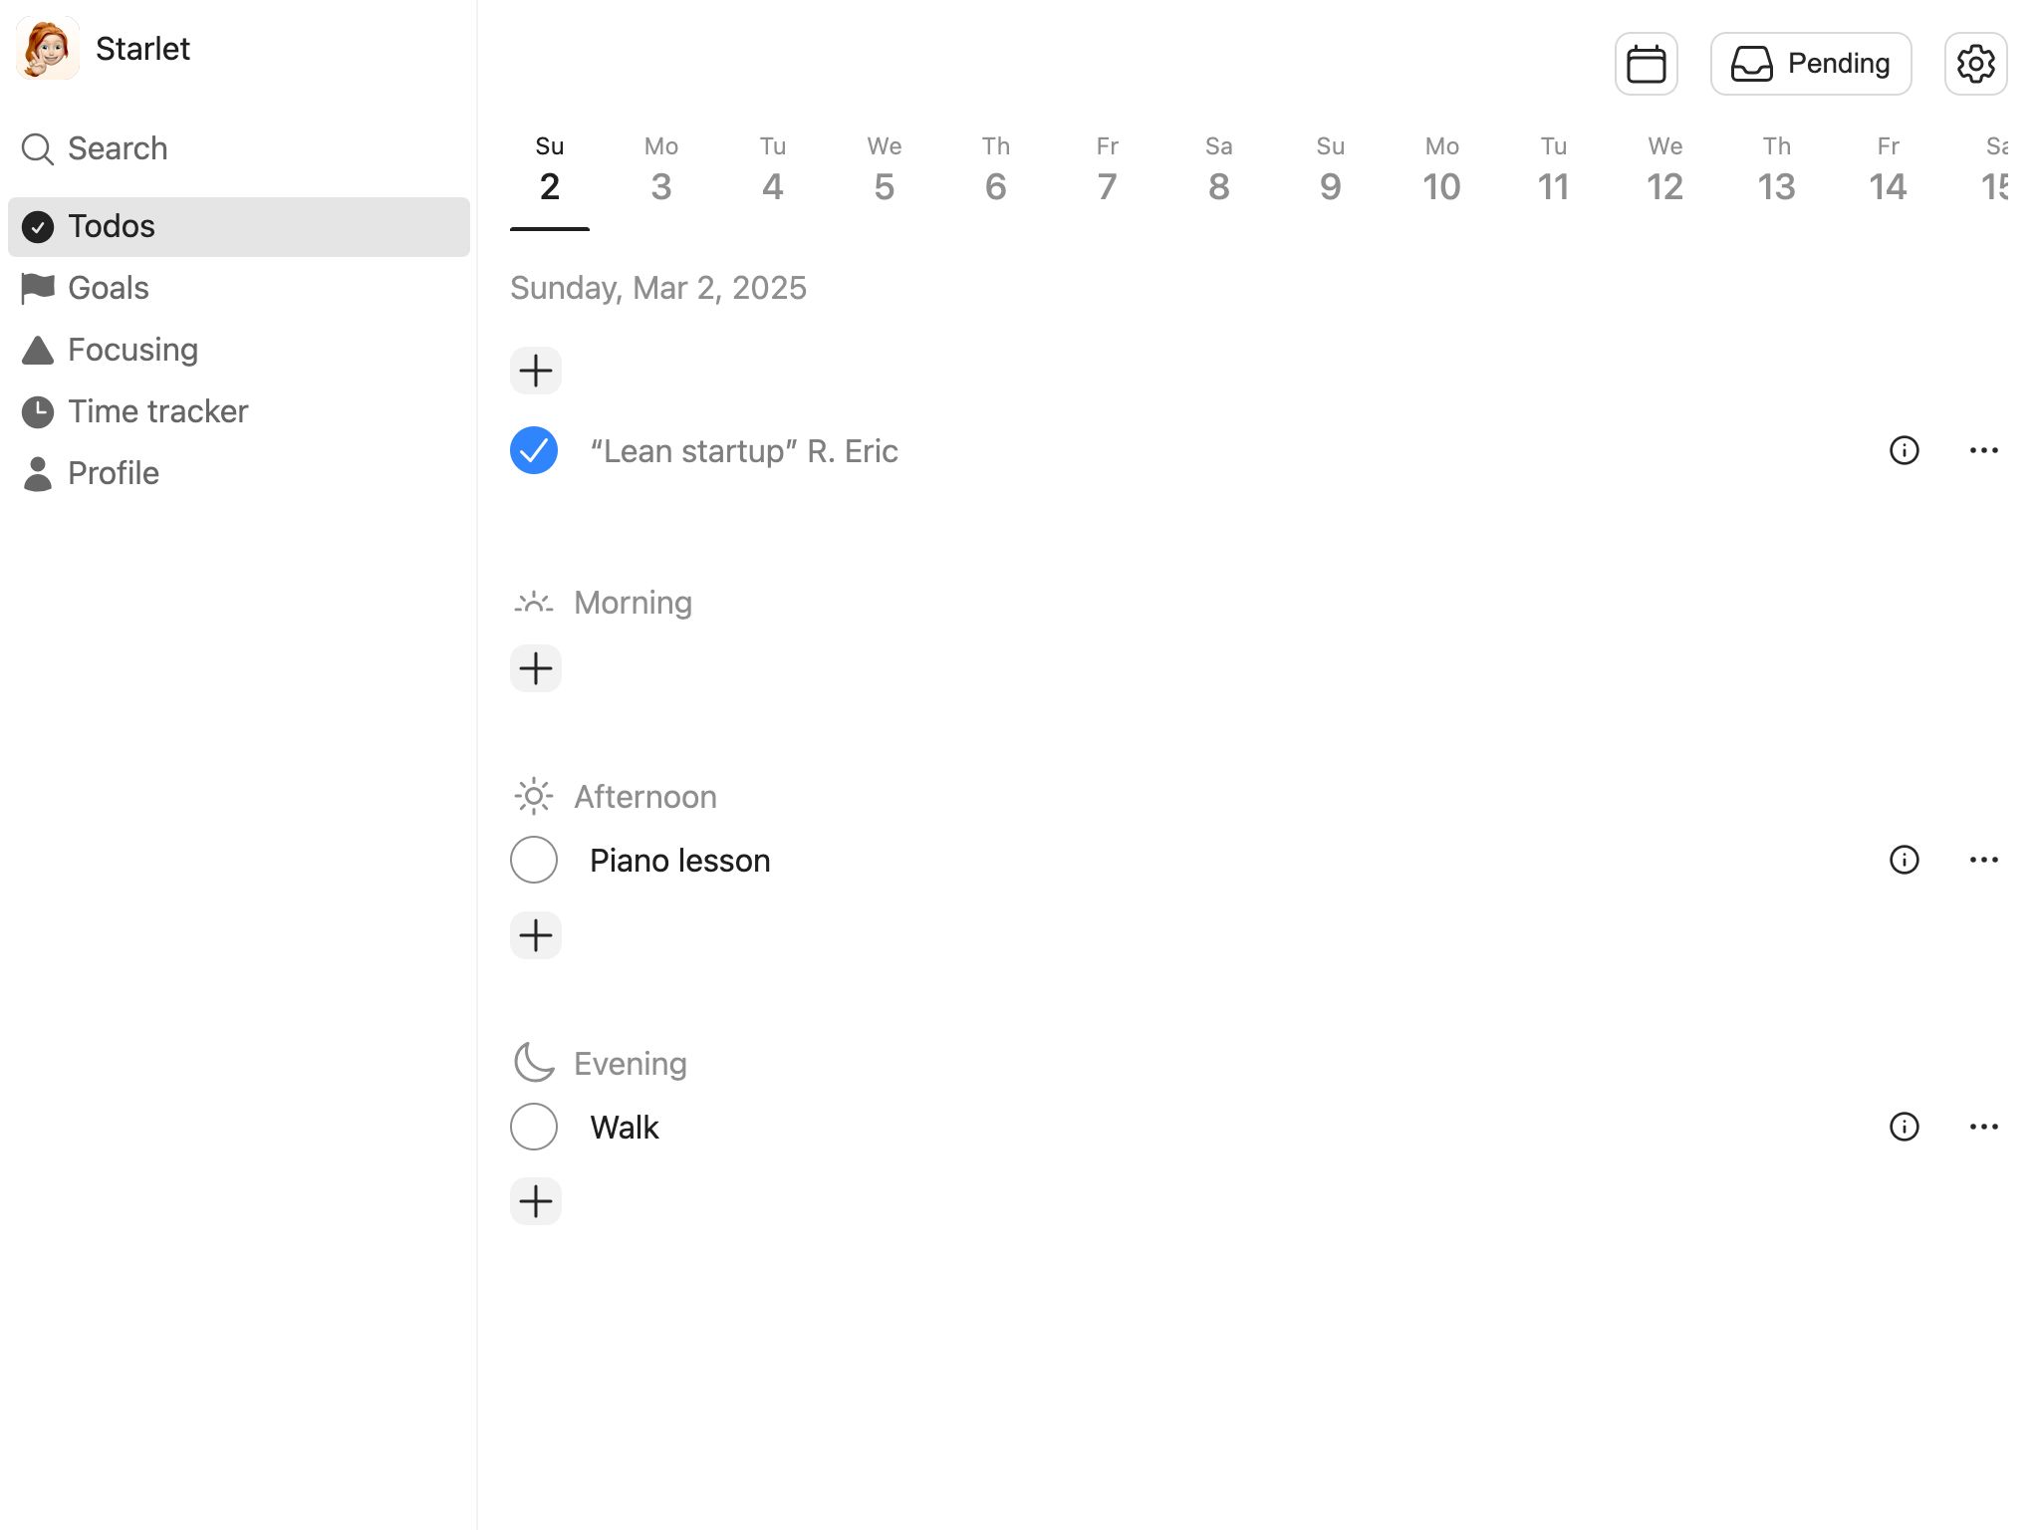Viewport: 2040px width, 1530px height.
Task: Select Tuesday 4 in date strip
Action: [x=773, y=169]
